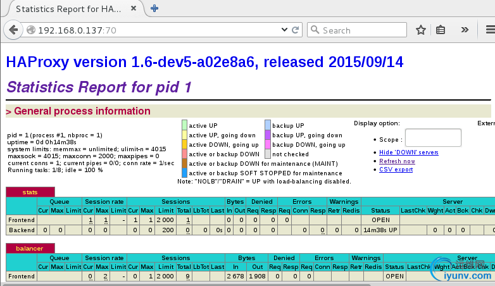495x286 pixels.
Task: Click the Hide 'DOWN' servers link
Action: (x=409, y=152)
